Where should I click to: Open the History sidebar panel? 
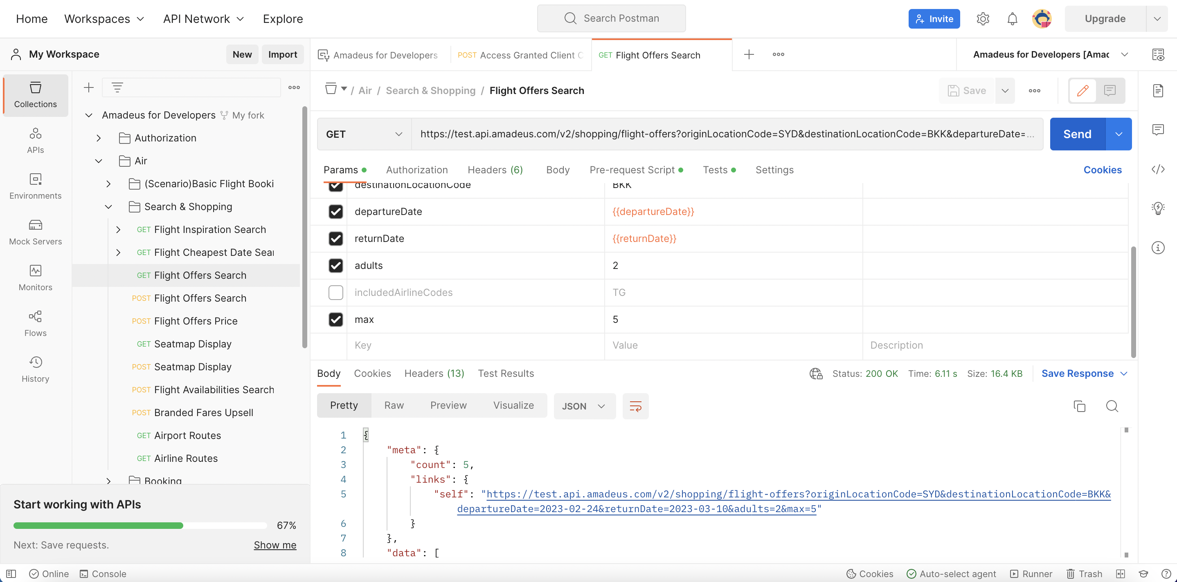click(35, 369)
